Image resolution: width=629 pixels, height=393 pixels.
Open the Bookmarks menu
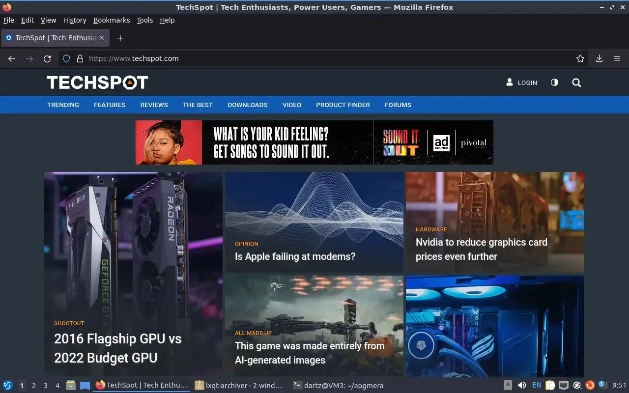pos(112,20)
